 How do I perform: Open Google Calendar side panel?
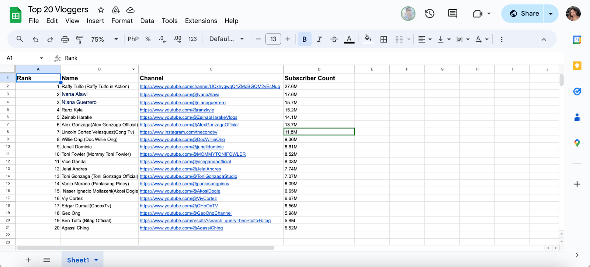[577, 40]
